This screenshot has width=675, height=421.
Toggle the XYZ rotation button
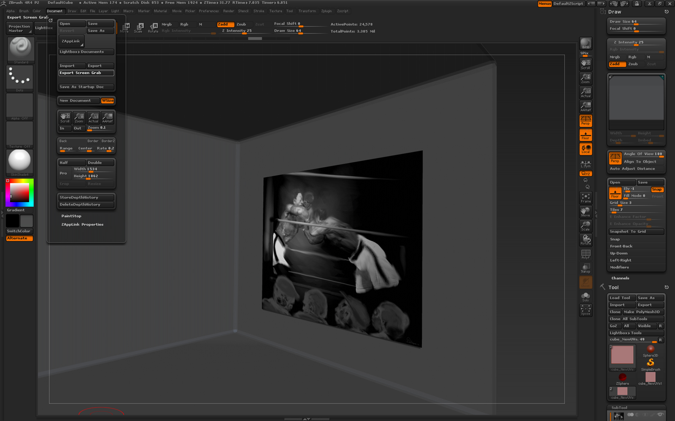click(x=586, y=173)
